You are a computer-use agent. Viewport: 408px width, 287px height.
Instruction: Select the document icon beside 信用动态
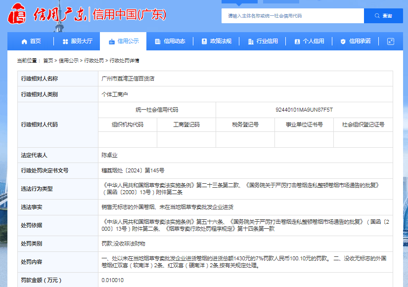[157, 41]
